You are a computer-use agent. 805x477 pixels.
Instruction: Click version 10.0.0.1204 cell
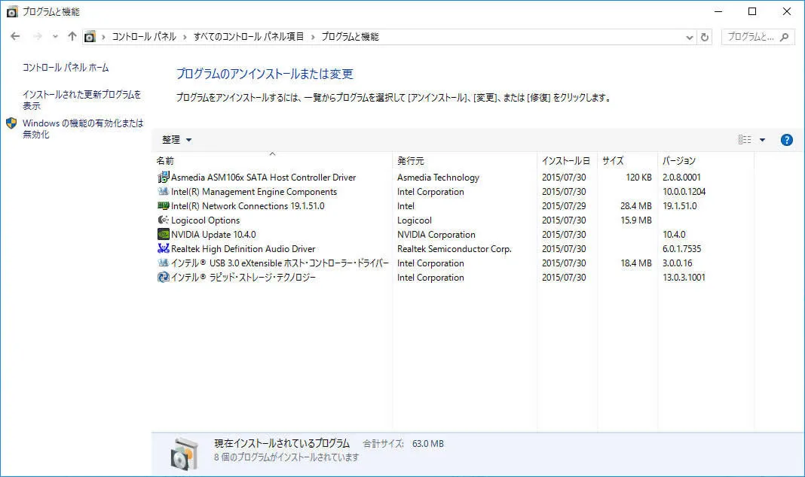(x=684, y=192)
